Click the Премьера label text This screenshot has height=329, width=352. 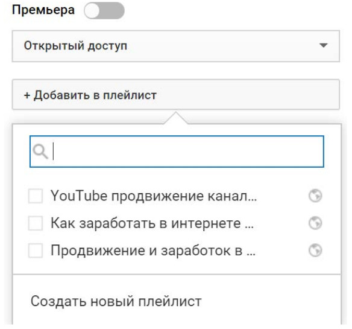(43, 10)
